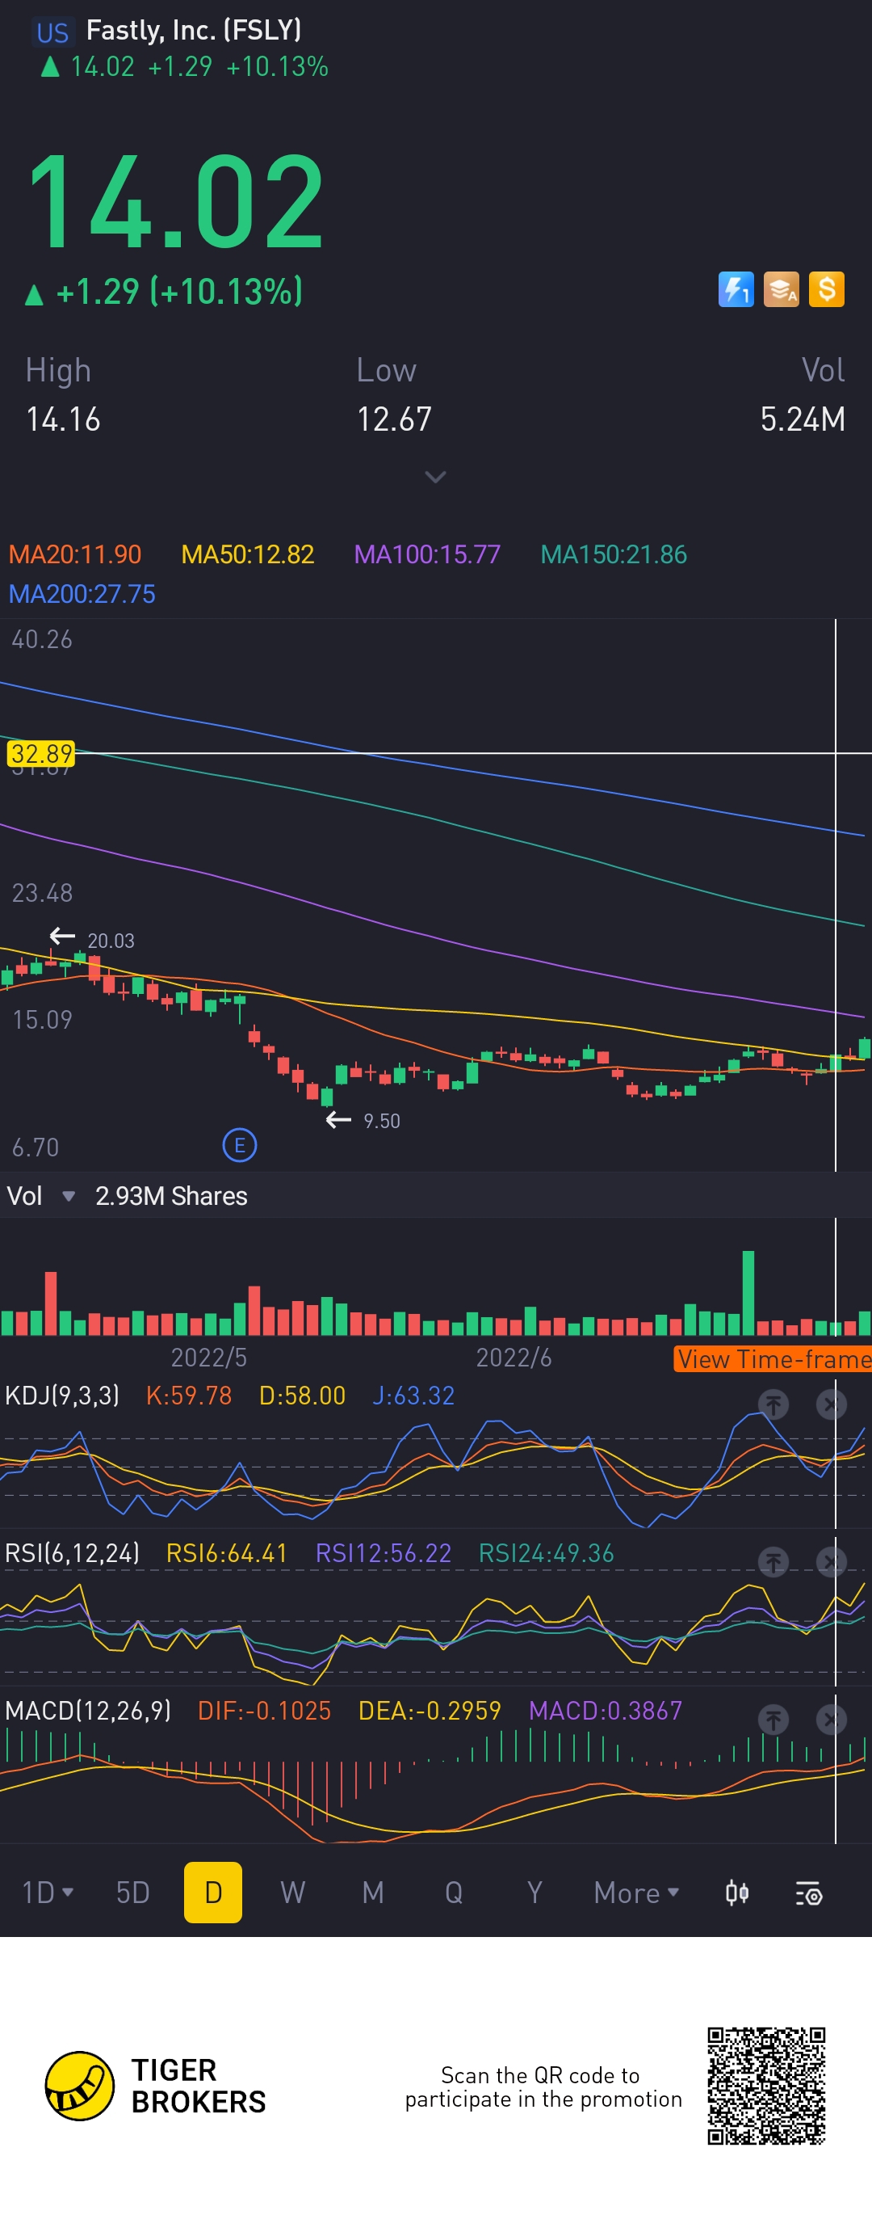Tap the 20.03 high price annotation
872x2236 pixels.
click(x=110, y=941)
